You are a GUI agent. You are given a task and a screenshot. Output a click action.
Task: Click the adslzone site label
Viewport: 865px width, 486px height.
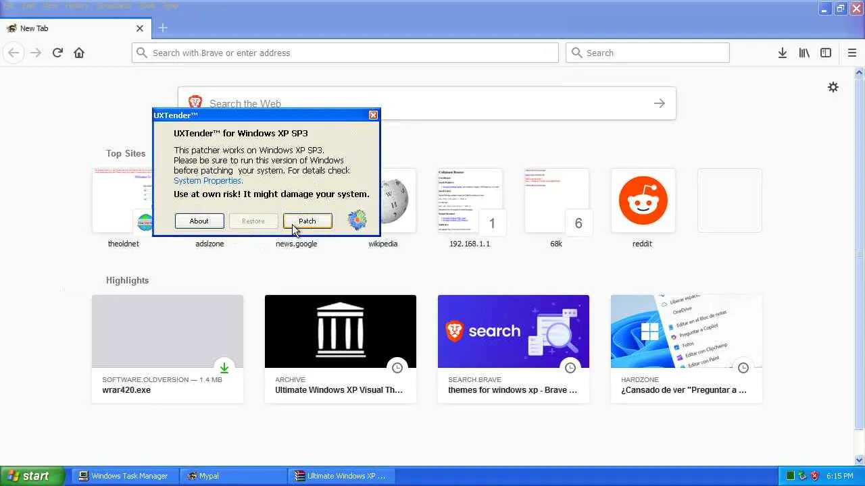click(x=209, y=244)
